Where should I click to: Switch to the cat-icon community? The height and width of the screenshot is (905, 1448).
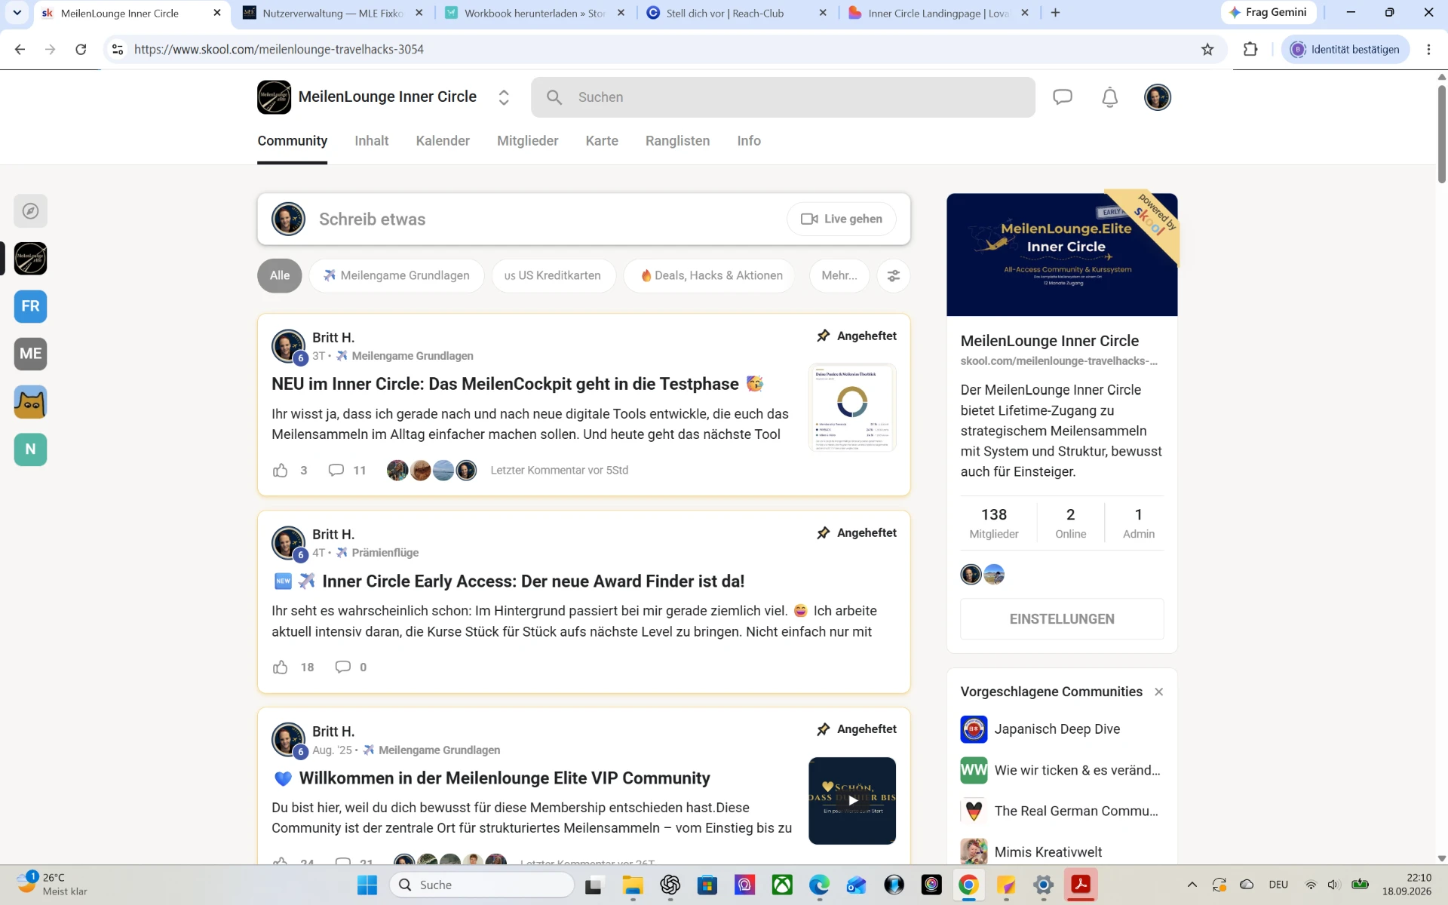[30, 402]
